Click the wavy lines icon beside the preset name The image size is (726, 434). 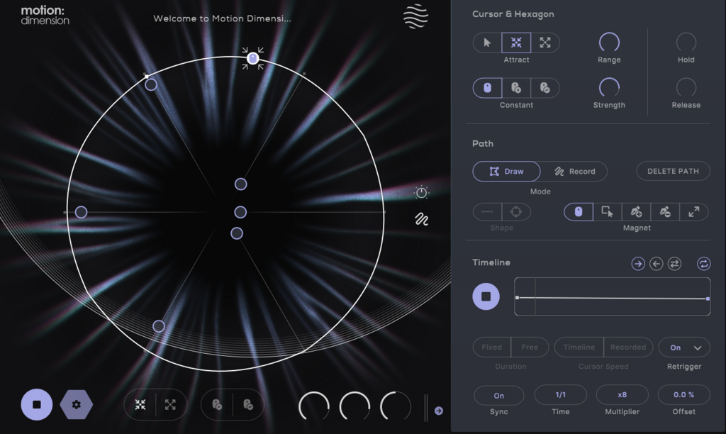click(x=415, y=17)
